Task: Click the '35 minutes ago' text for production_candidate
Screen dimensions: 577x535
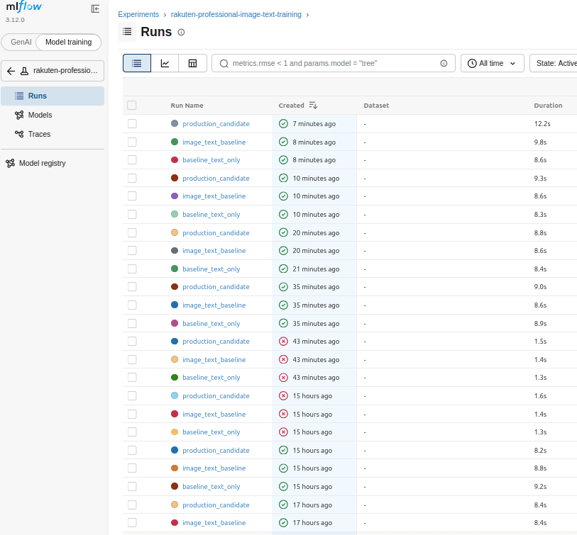Action: pos(316,287)
